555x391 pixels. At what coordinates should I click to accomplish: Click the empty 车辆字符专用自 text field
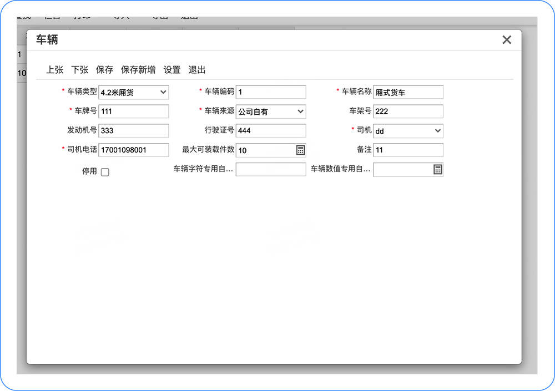(271, 169)
